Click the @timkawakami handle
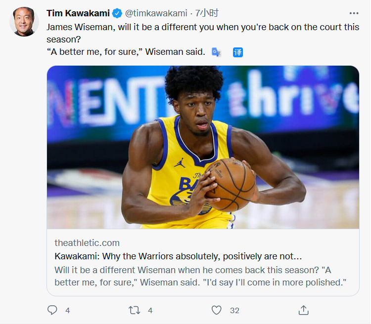 [x=156, y=13]
